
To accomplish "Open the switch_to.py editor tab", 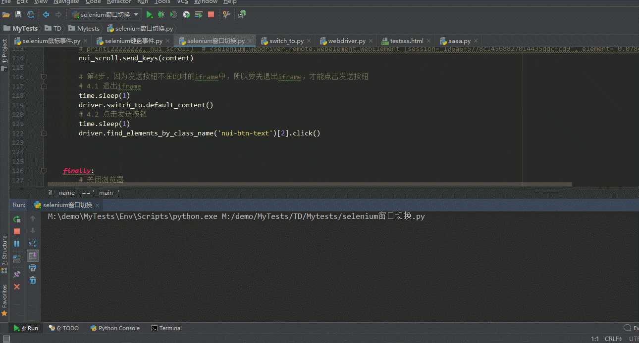I will 286,41.
